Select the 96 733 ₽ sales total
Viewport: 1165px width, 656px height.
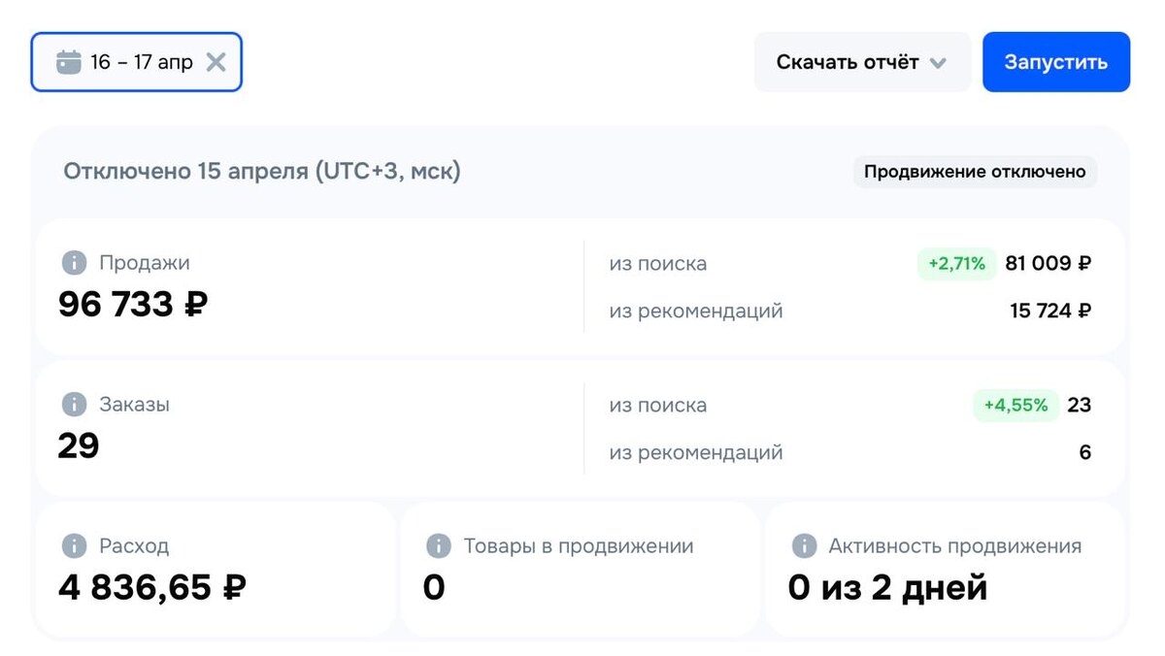click(133, 304)
